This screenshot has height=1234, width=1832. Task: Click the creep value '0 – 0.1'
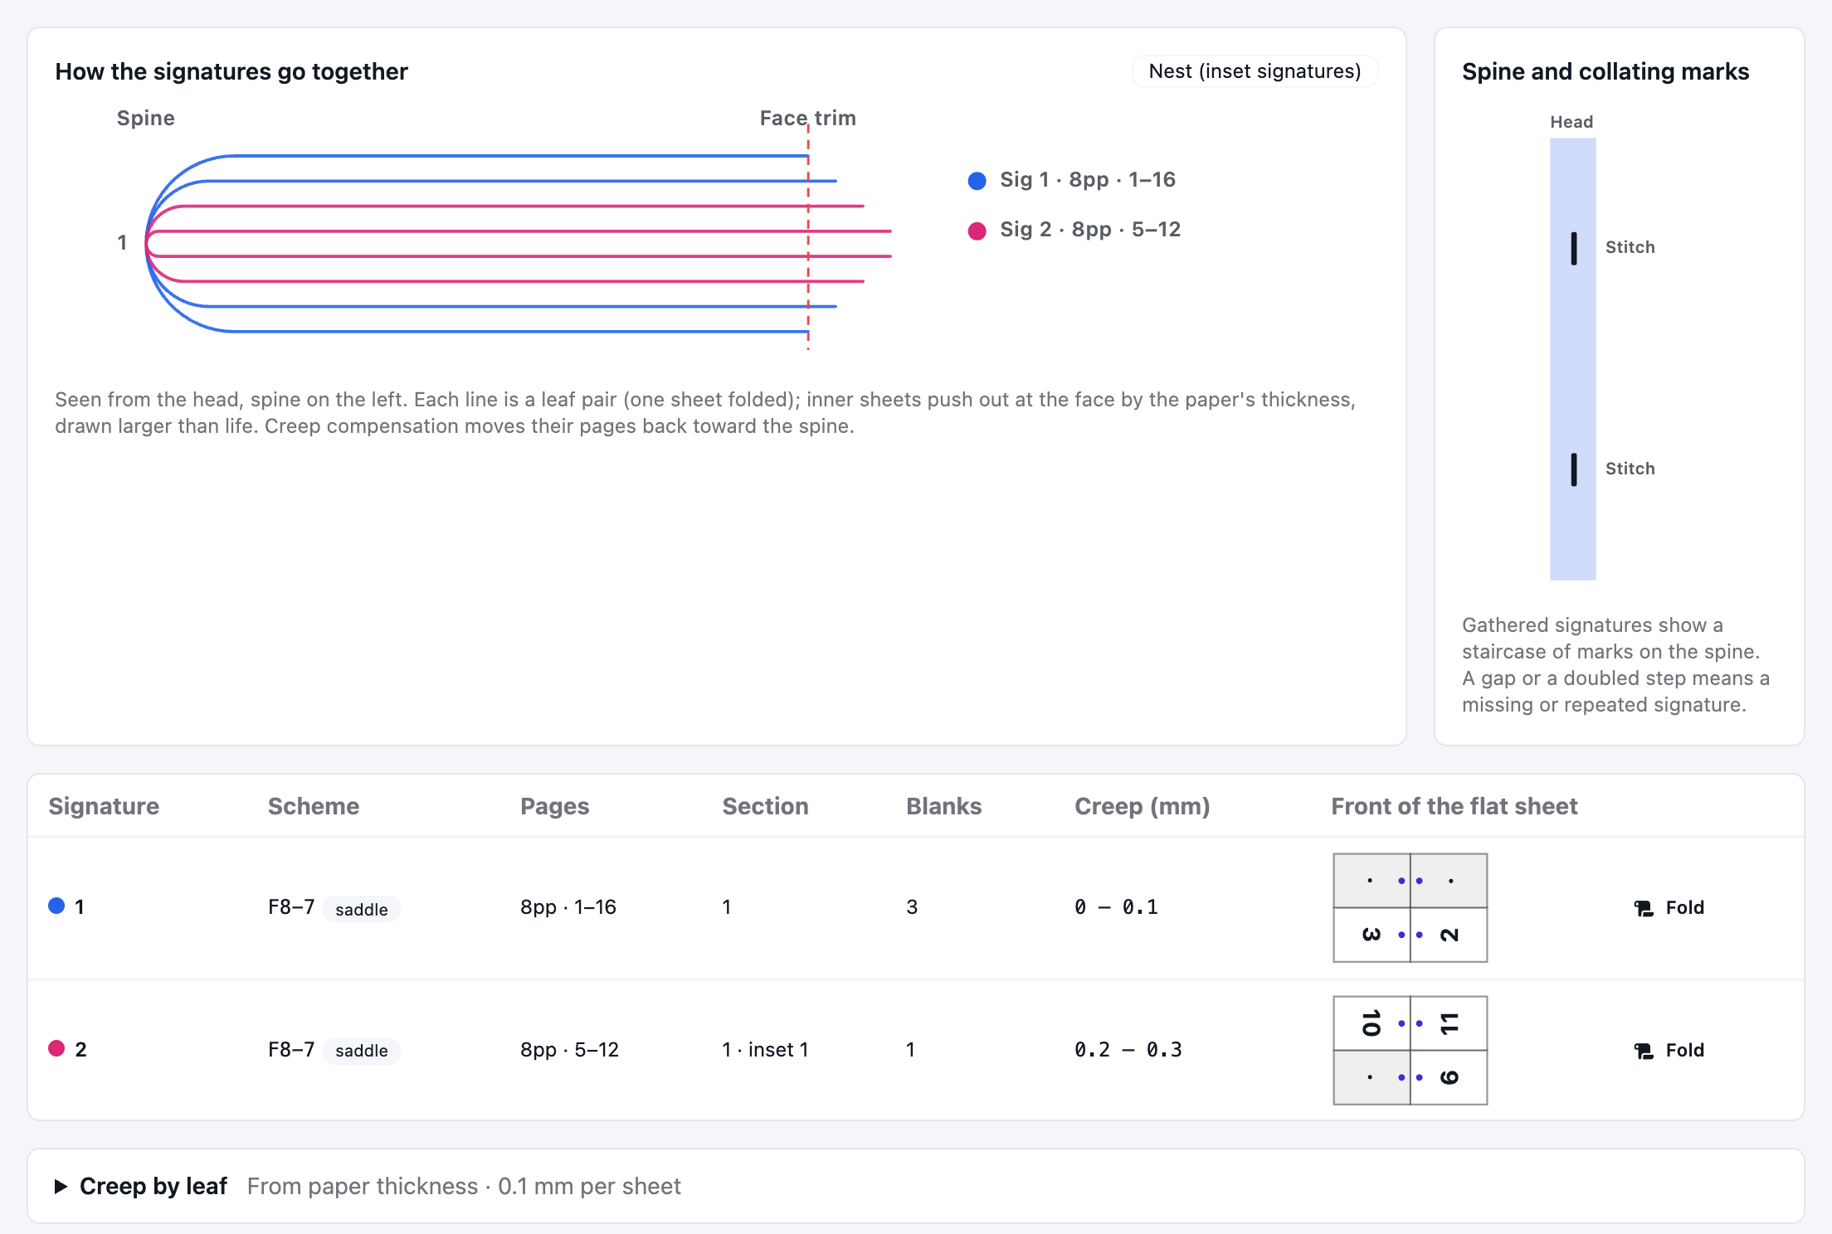tap(1116, 907)
